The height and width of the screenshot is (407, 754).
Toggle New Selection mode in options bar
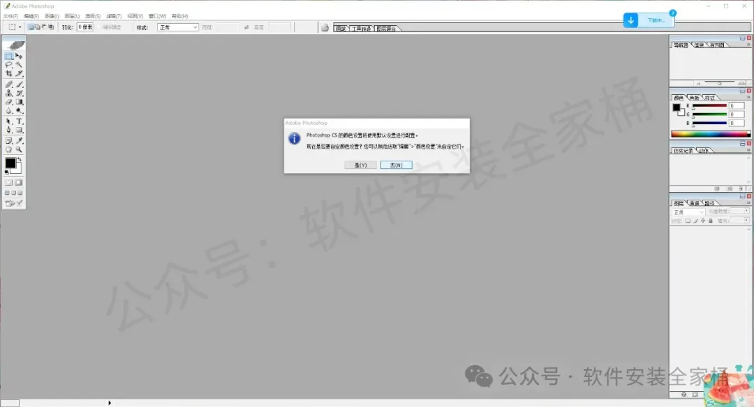(31, 27)
